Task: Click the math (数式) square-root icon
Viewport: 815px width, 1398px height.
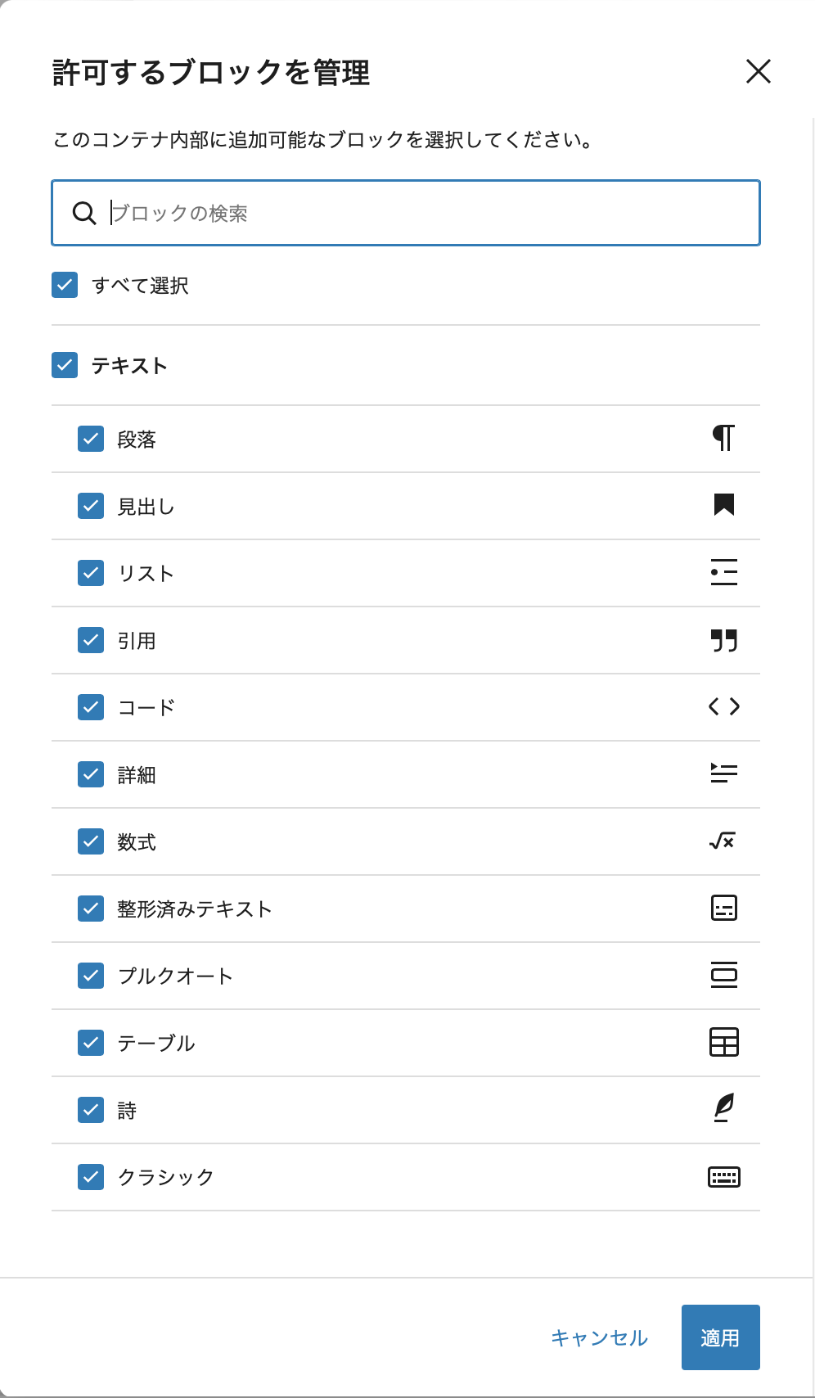Action: [x=723, y=841]
